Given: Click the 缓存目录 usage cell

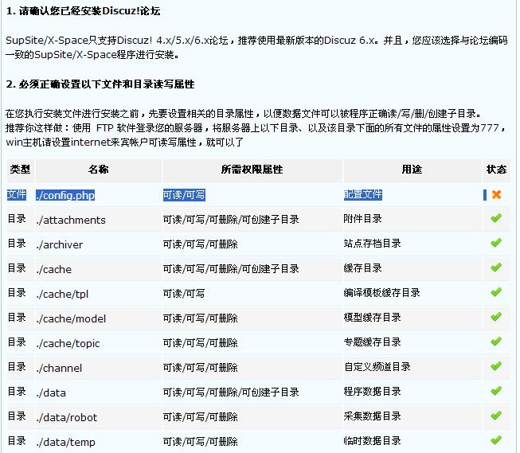Looking at the screenshot, I should 363,268.
